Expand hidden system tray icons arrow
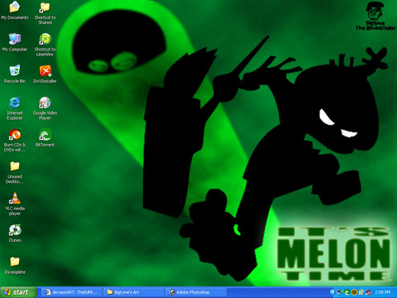Screen dimensions: 397x298 (x=332, y=292)
